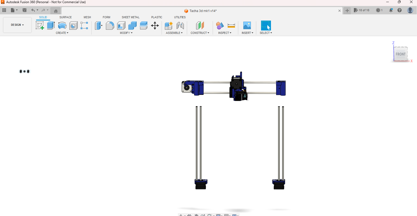Switch to the SURFACE tab
Viewport: 417px width, 216px height.
[65, 17]
